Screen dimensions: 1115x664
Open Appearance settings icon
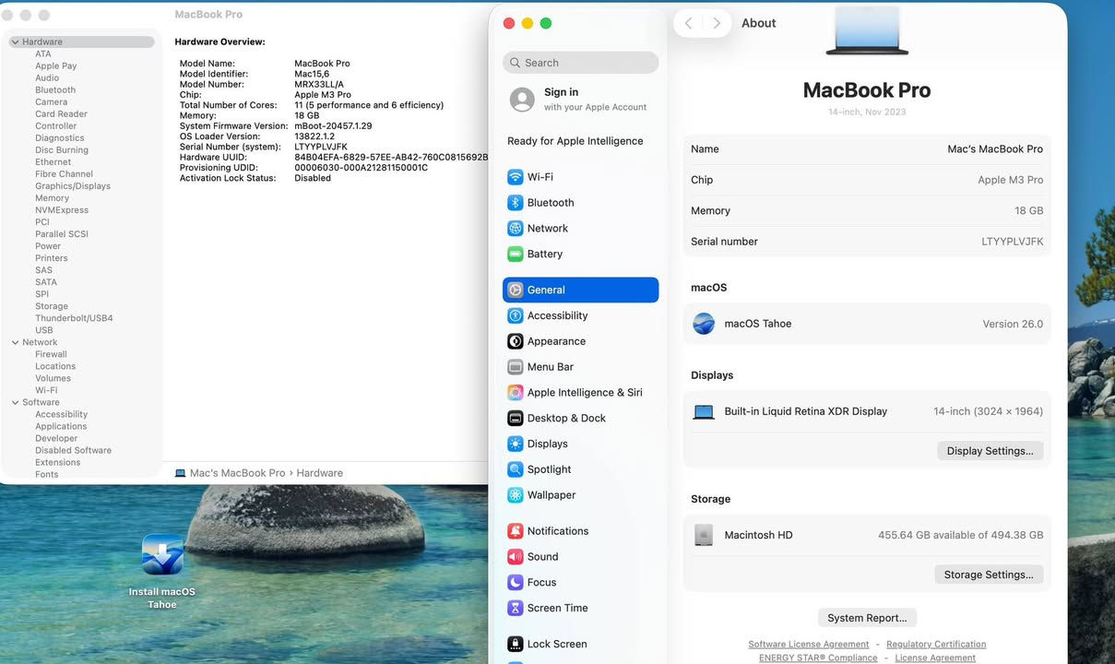(x=516, y=341)
